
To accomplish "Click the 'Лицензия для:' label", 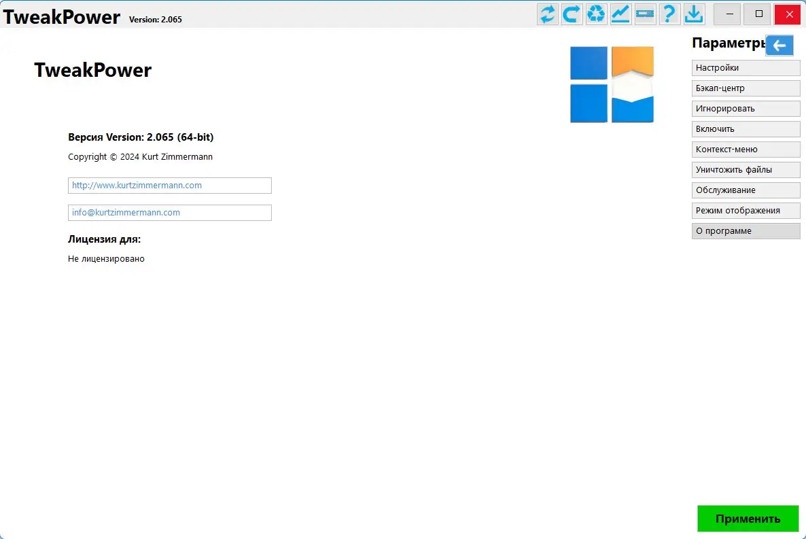I will [105, 239].
